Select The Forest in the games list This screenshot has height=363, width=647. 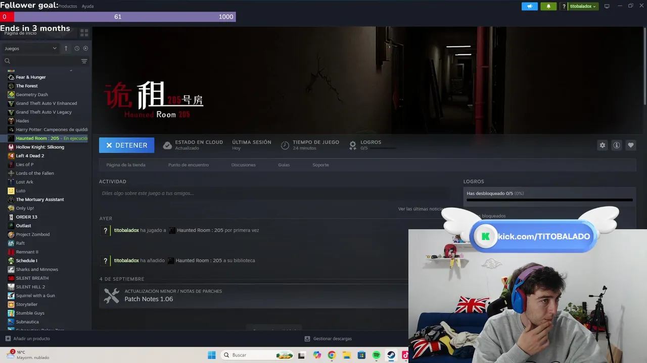27,86
